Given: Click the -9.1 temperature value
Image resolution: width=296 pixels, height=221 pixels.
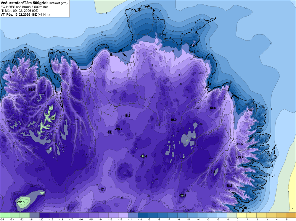Looking at the screenshot, I should click(53, 53).
